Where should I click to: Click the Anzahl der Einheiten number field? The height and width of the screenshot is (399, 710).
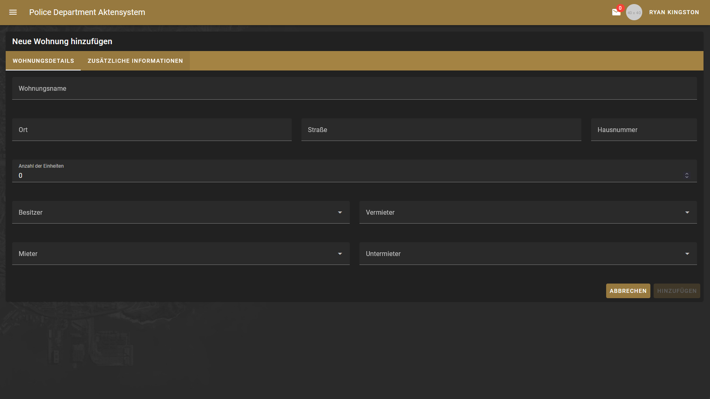(x=355, y=171)
